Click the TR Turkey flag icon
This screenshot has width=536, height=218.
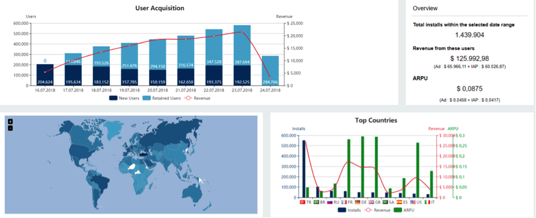click(302, 202)
